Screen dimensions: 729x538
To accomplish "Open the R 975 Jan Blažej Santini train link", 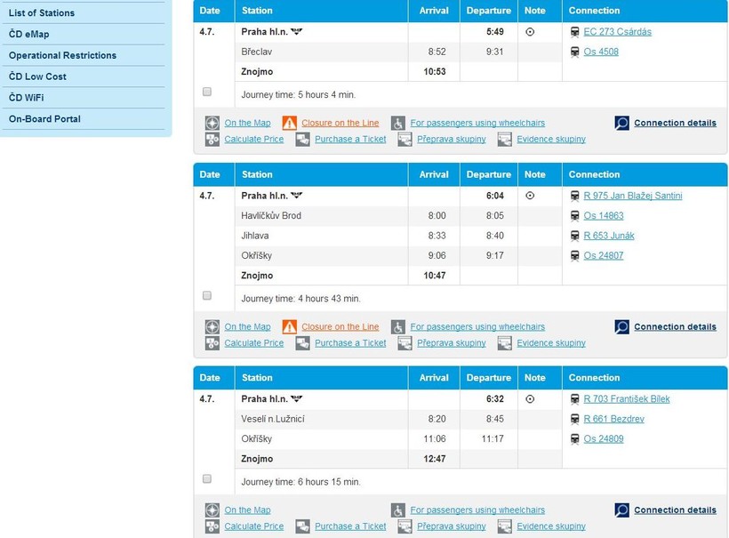I will click(x=632, y=196).
